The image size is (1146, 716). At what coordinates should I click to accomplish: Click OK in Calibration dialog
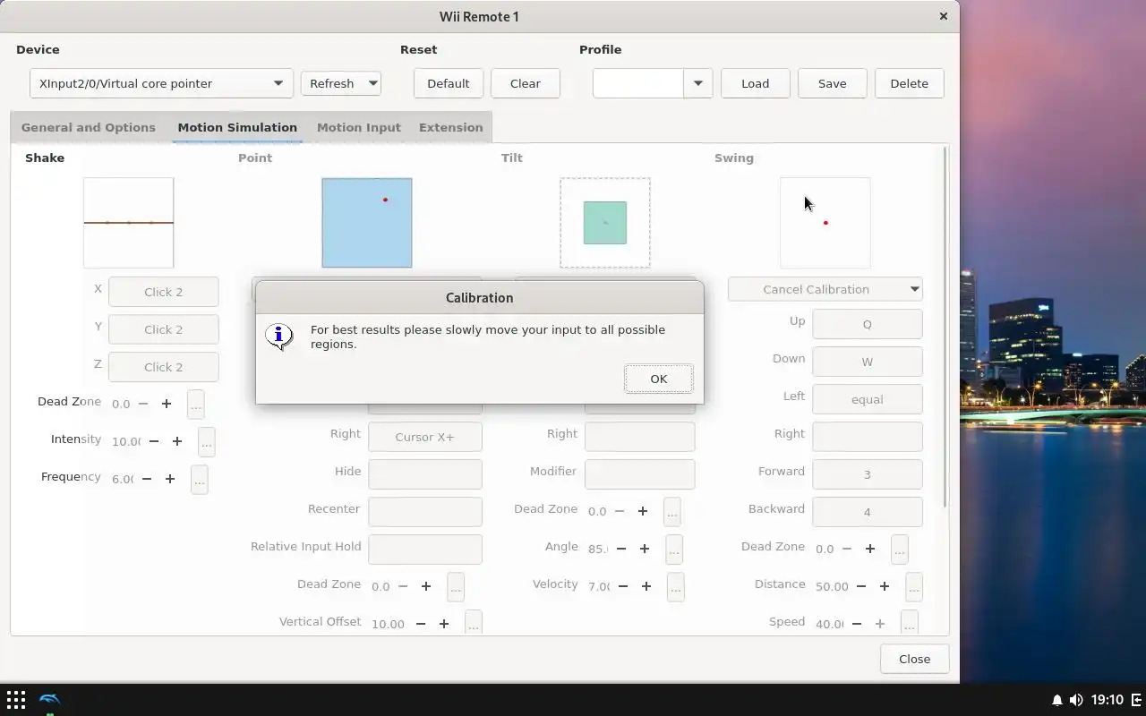pyautogui.click(x=658, y=379)
